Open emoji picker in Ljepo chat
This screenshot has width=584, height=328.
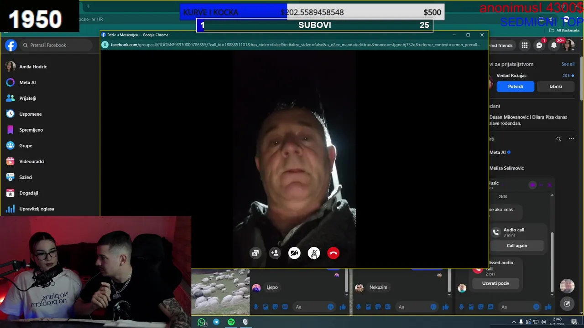click(331, 307)
